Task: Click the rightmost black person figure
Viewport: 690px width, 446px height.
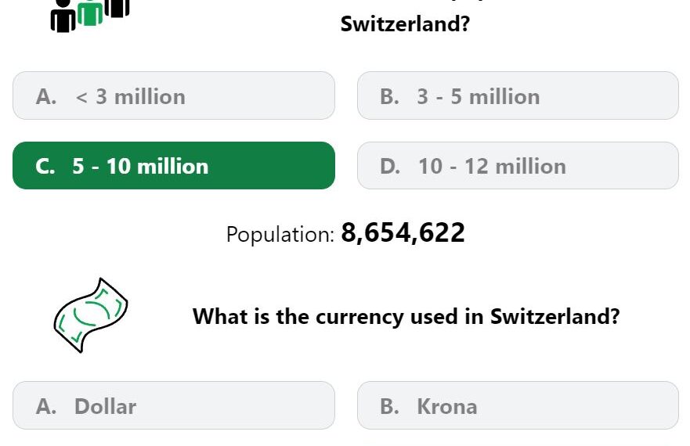Action: click(117, 7)
